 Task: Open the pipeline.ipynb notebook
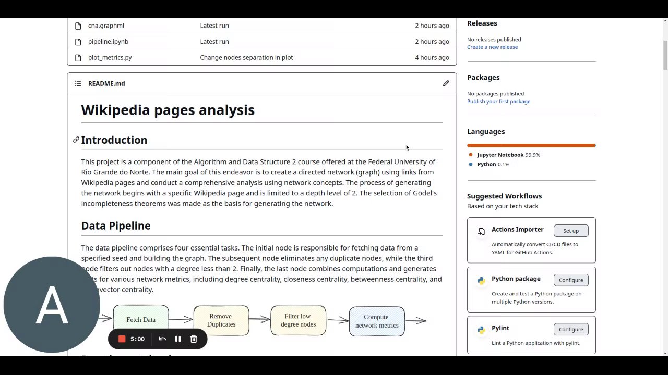coord(108,42)
